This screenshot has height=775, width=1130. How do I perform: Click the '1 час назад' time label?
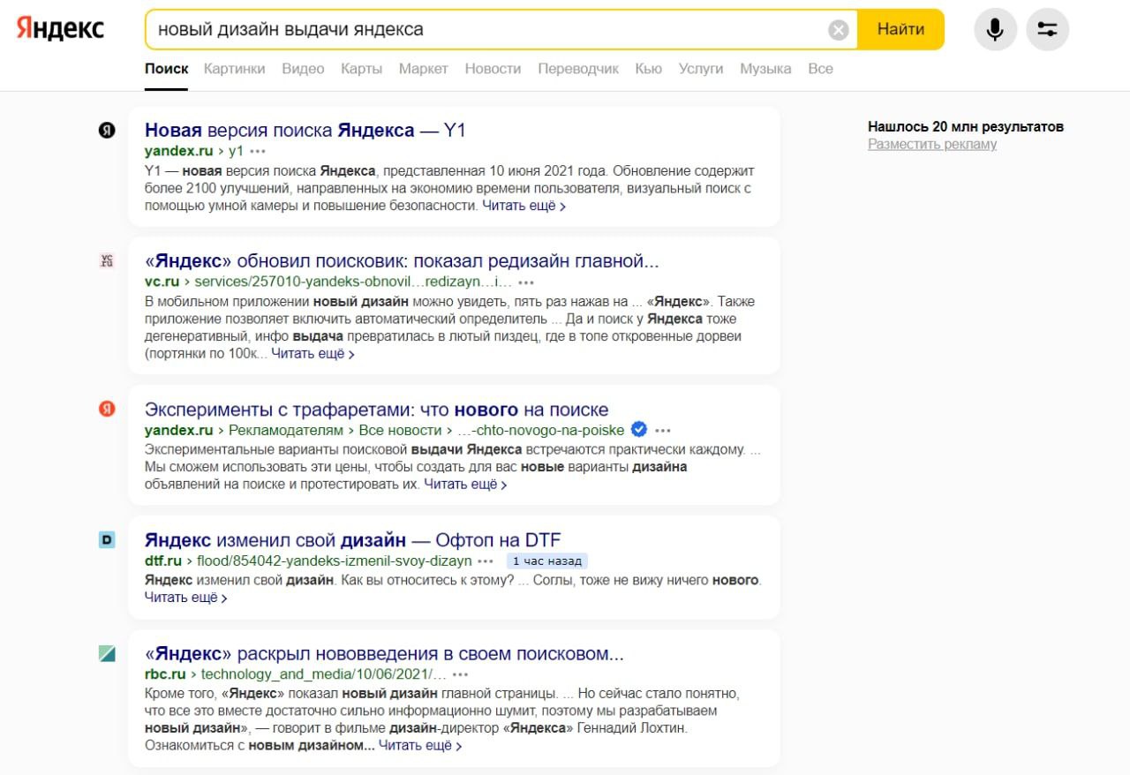[546, 561]
